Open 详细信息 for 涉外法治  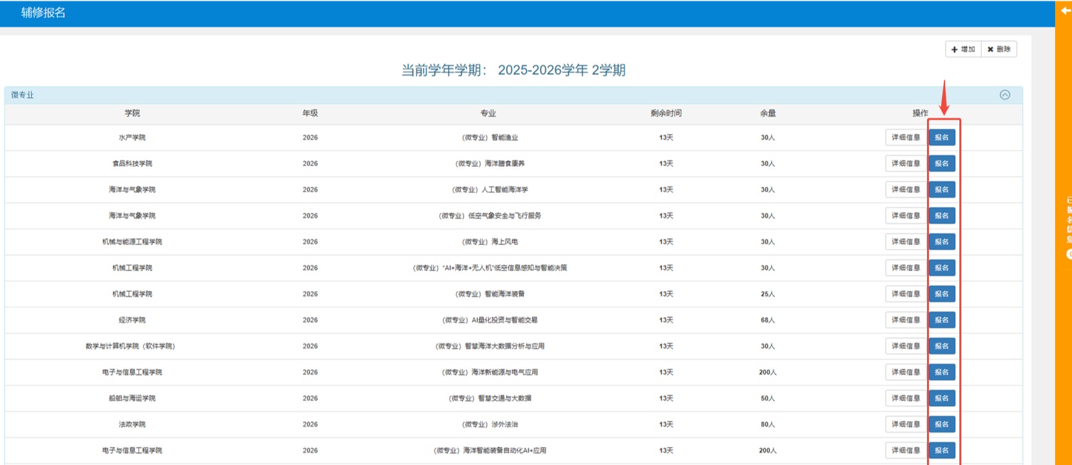coord(906,424)
